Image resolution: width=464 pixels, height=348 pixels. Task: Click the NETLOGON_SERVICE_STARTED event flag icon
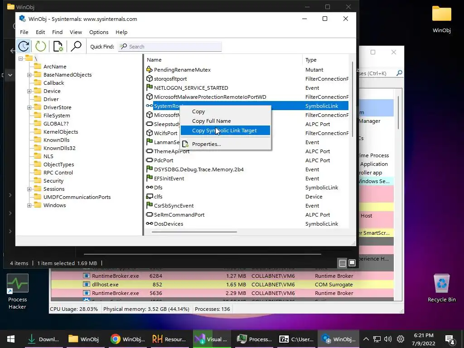150,87
